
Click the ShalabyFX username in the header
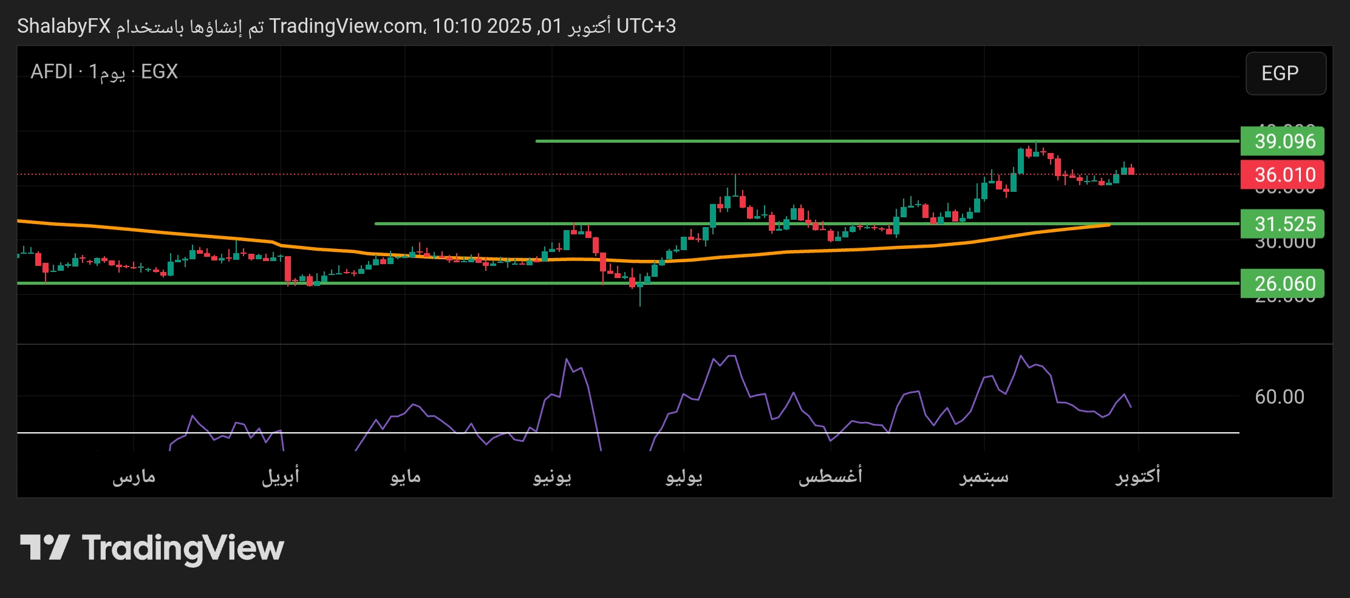point(64,26)
